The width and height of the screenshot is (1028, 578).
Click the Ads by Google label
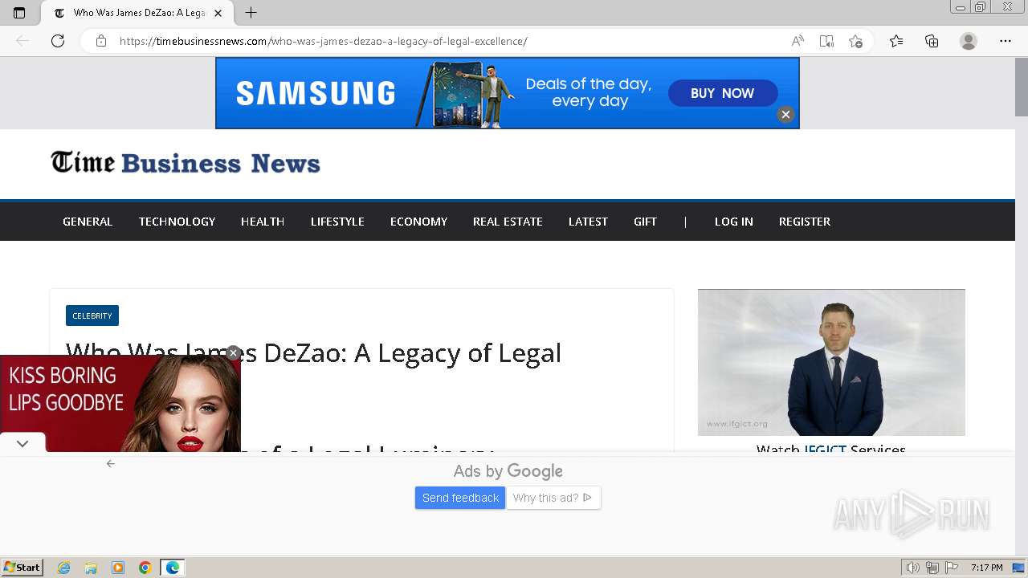(x=508, y=471)
